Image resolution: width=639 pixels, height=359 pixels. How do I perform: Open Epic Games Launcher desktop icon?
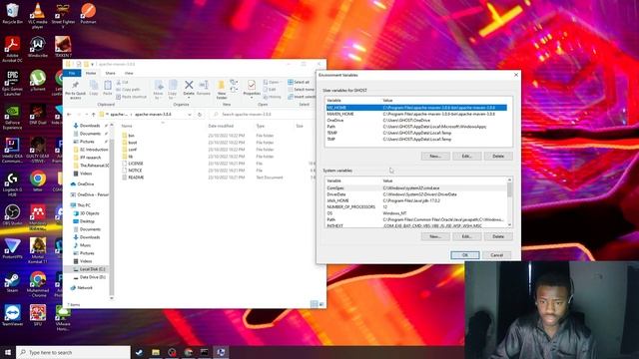point(12,84)
